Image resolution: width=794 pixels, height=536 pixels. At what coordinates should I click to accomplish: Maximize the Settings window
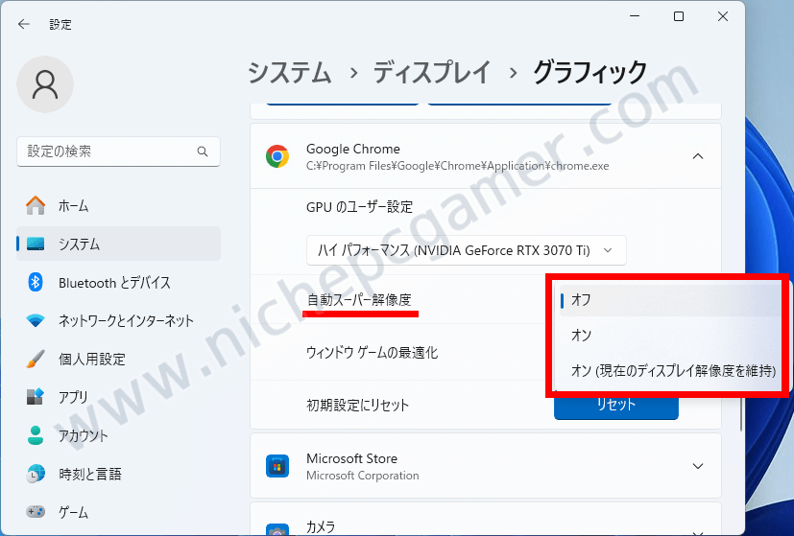(679, 16)
